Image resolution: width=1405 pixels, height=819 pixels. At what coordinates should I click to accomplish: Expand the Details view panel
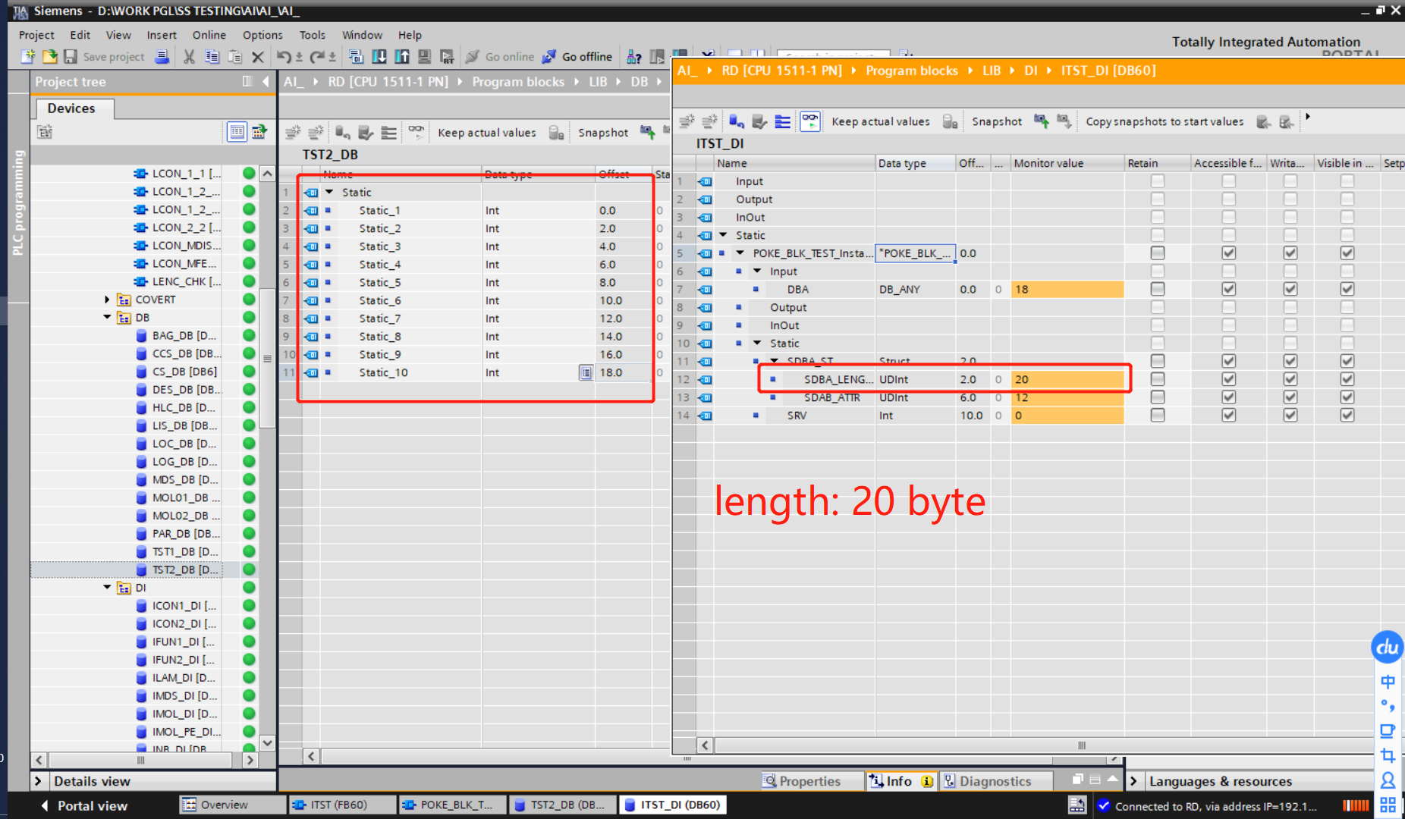(38, 781)
